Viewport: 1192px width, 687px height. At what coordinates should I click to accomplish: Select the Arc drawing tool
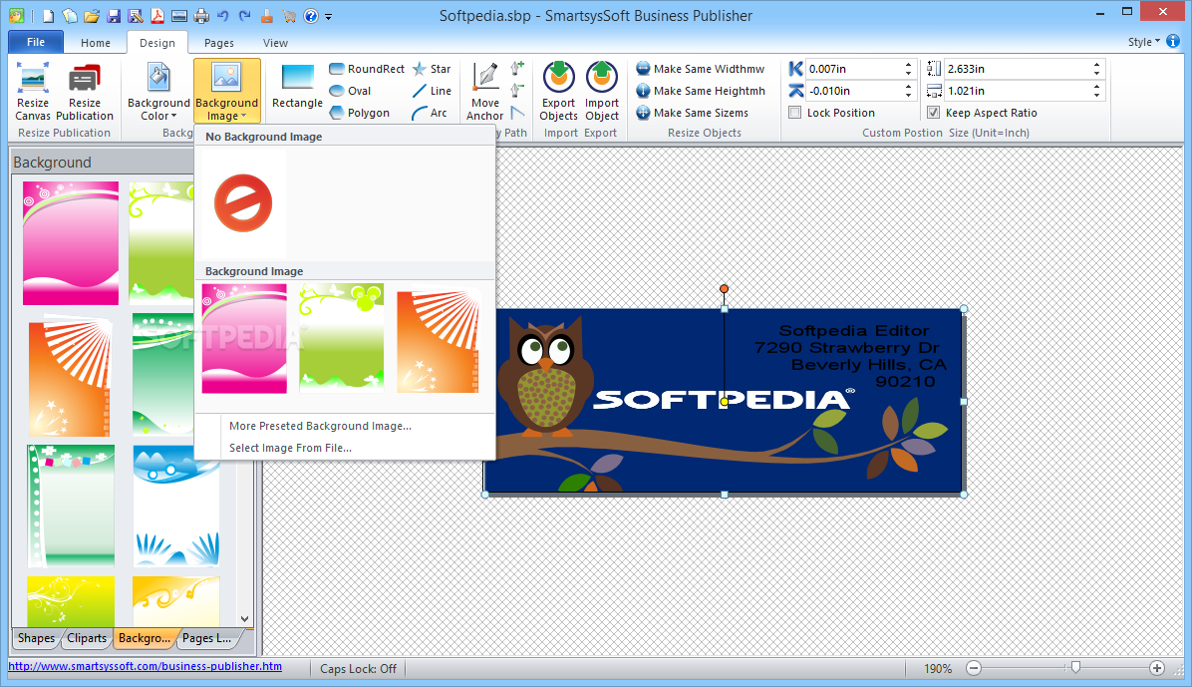point(430,113)
